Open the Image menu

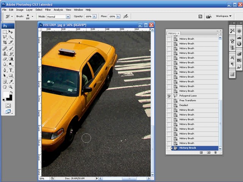tap(20, 10)
